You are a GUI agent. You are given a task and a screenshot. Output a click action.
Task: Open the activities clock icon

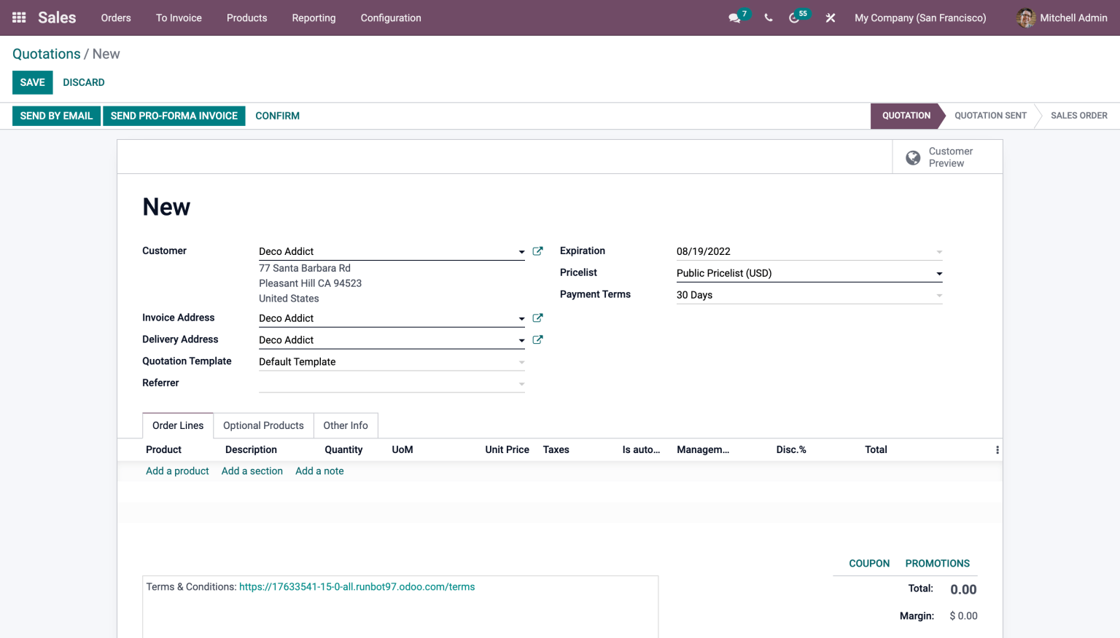click(794, 17)
